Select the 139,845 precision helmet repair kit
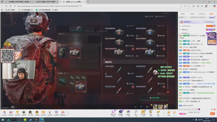217x122 pixels. (x=119, y=42)
